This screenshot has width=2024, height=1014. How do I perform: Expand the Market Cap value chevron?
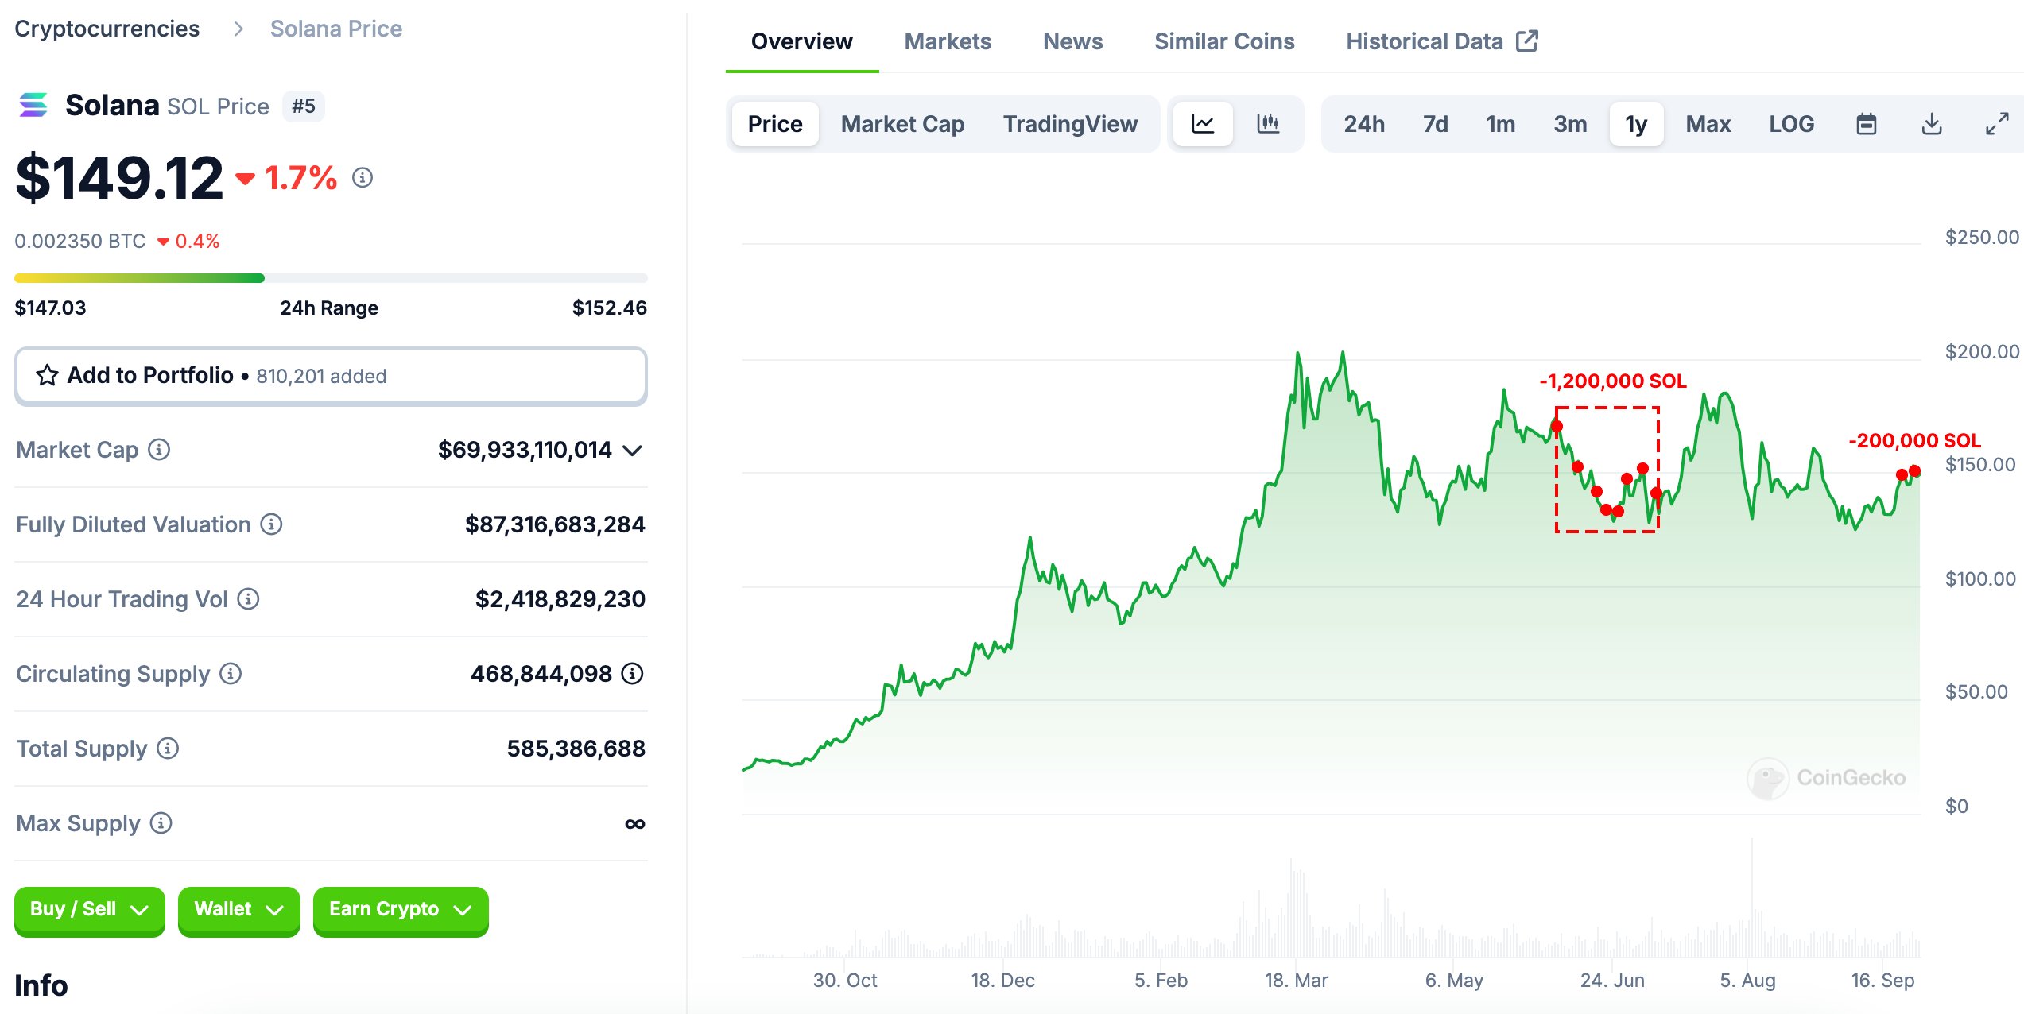point(632,451)
